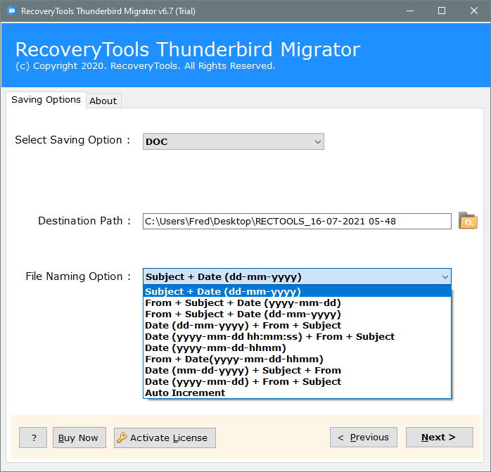491x472 pixels.
Task: Select Date (yyyy-mm-dd-hhmm) naming option
Action: [297, 348]
